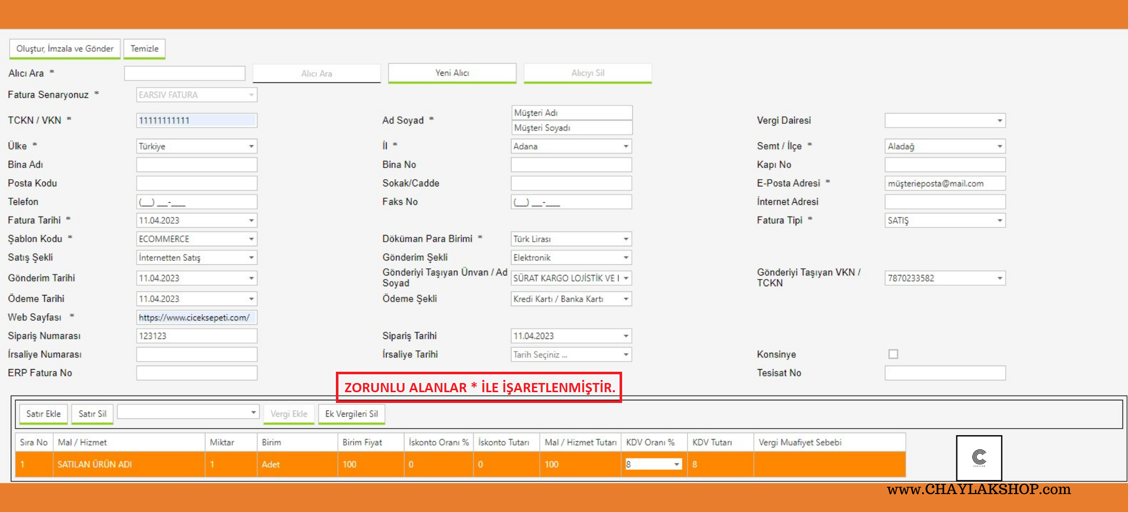
Task: Open the KDV Oranı % dropdown
Action: tap(676, 464)
